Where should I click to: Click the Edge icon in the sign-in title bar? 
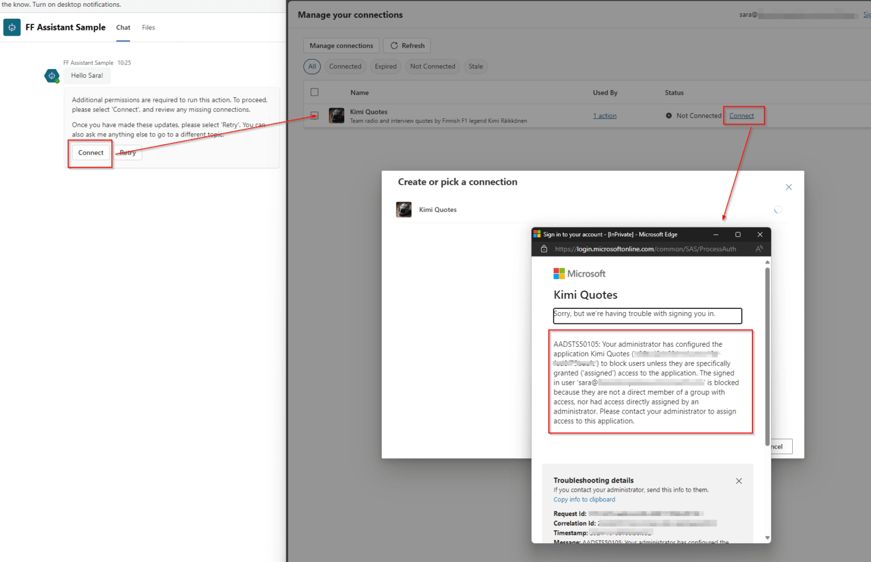pyautogui.click(x=537, y=234)
